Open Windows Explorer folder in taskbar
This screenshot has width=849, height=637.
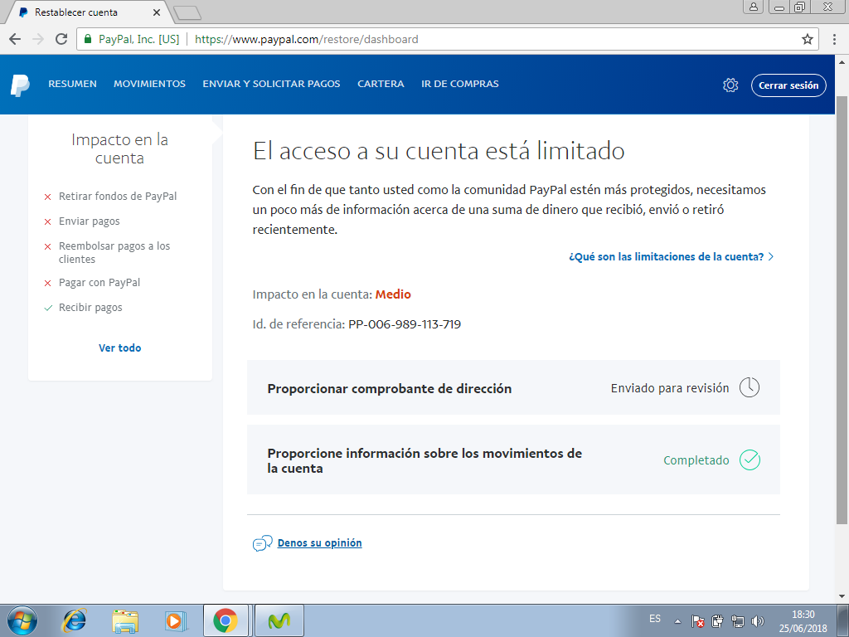click(x=125, y=620)
